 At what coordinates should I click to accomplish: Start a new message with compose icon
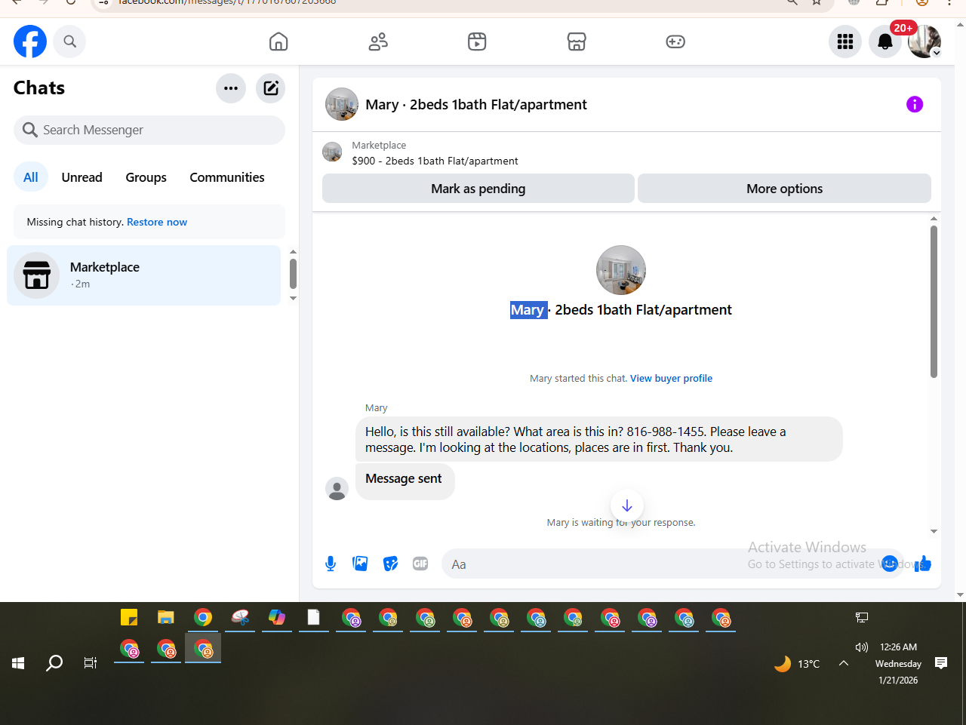pos(270,88)
